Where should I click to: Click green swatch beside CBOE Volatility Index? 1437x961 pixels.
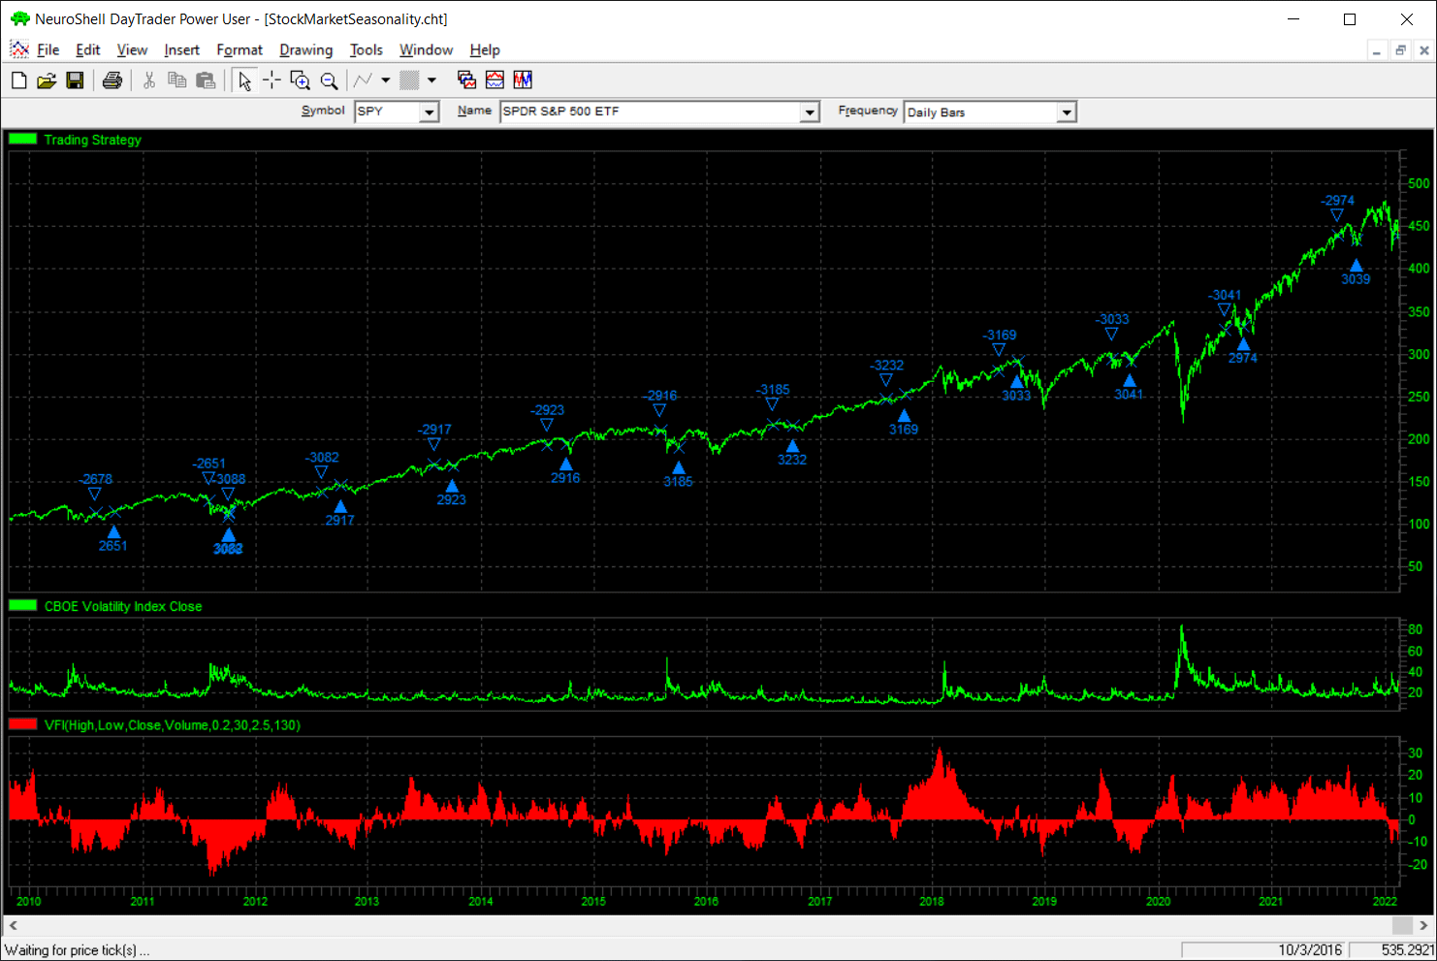(22, 605)
